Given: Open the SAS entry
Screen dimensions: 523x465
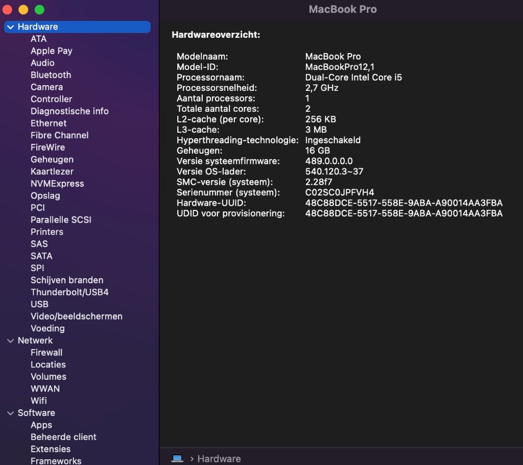Looking at the screenshot, I should (39, 244).
